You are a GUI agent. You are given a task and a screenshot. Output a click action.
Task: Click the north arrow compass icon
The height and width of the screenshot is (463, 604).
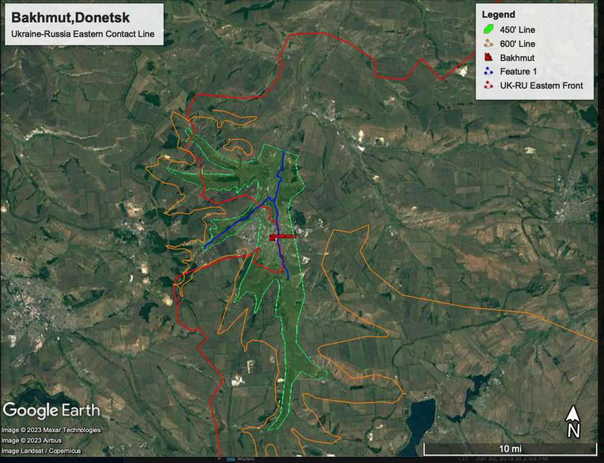(x=573, y=421)
